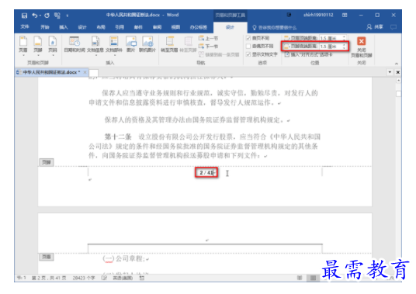Go to 上一节 previous section
This screenshot has height=294, width=416.
click(208, 39)
